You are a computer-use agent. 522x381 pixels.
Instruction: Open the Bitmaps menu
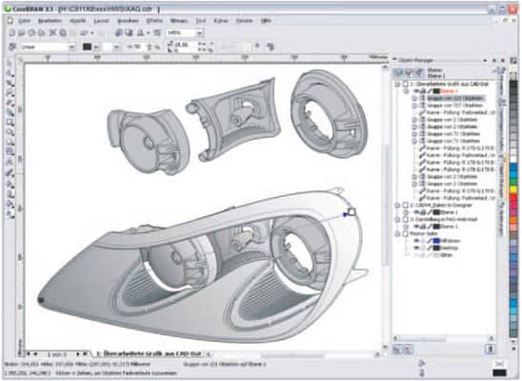pyautogui.click(x=179, y=21)
